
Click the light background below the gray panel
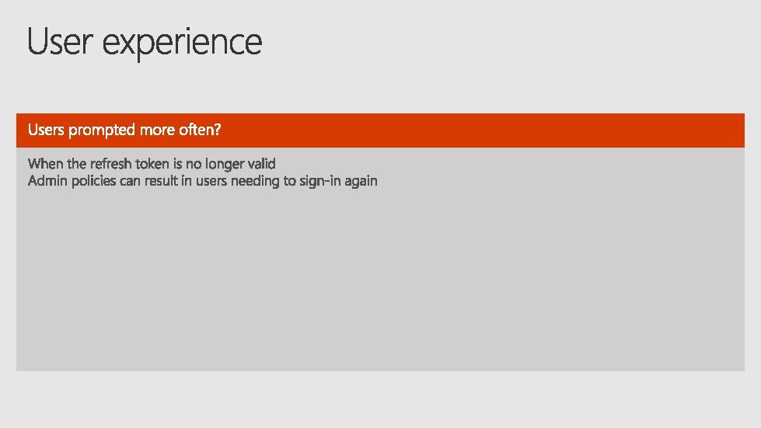[x=381, y=400]
